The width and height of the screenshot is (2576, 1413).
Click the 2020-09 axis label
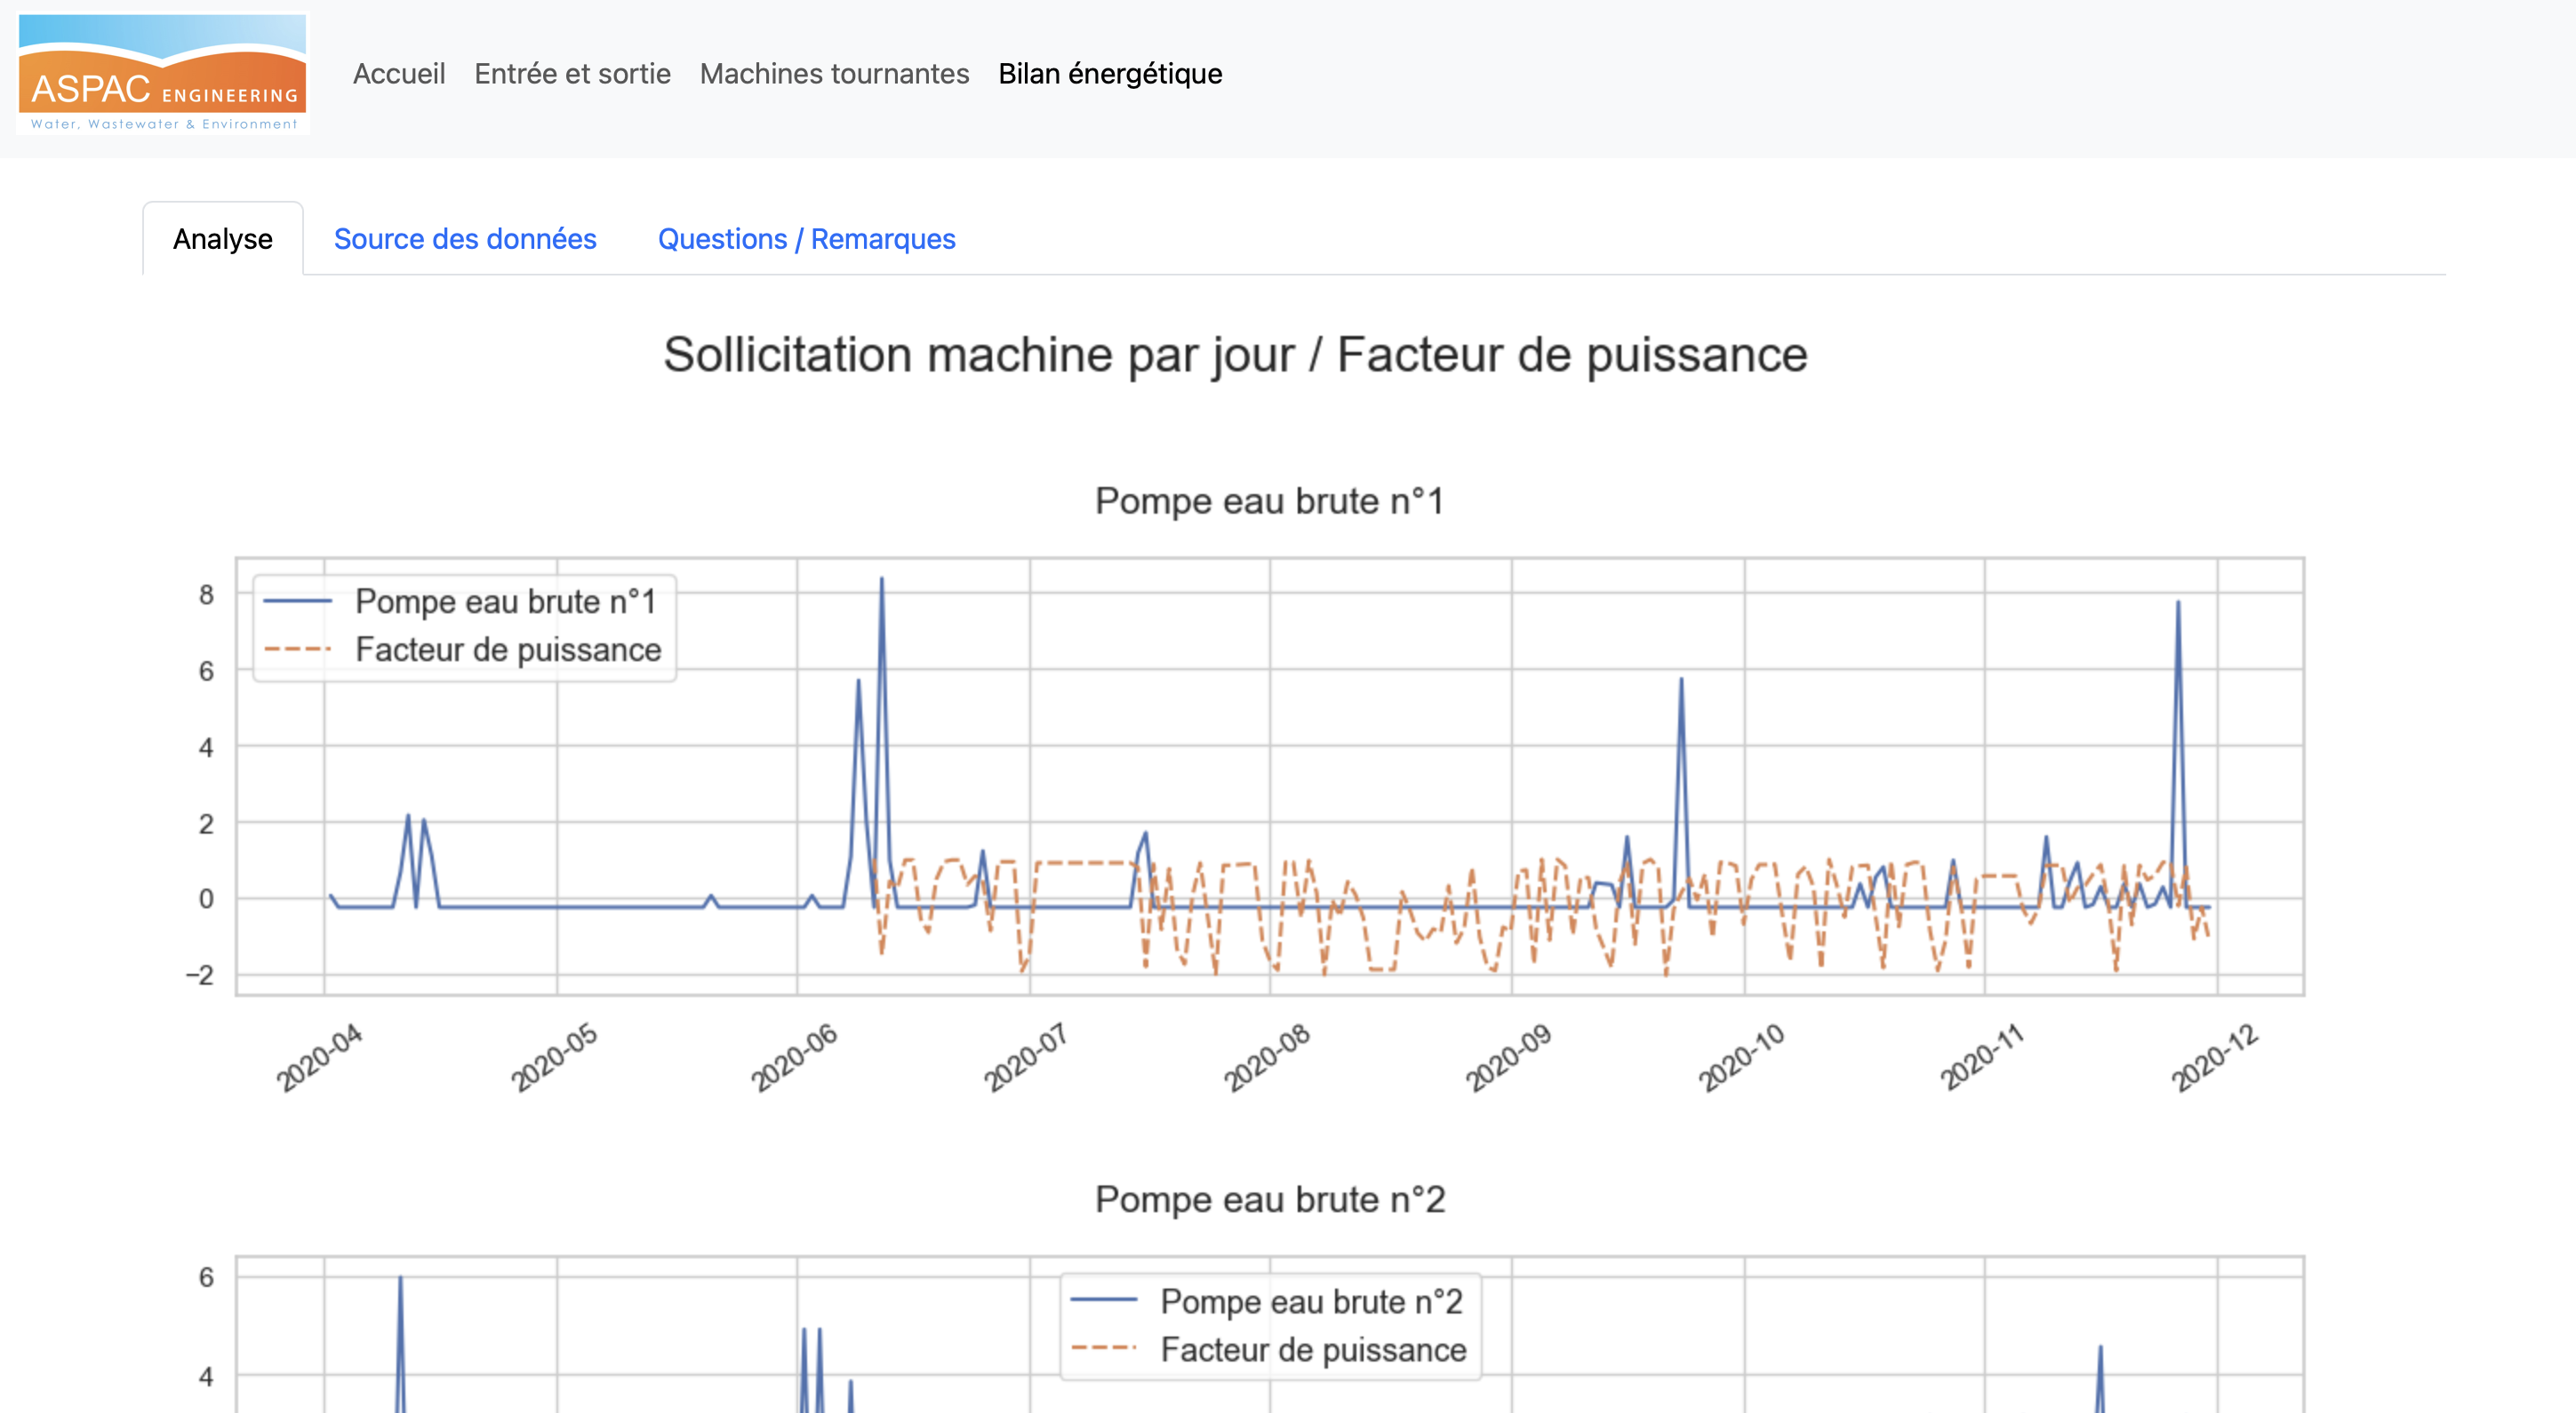[x=1509, y=1057]
